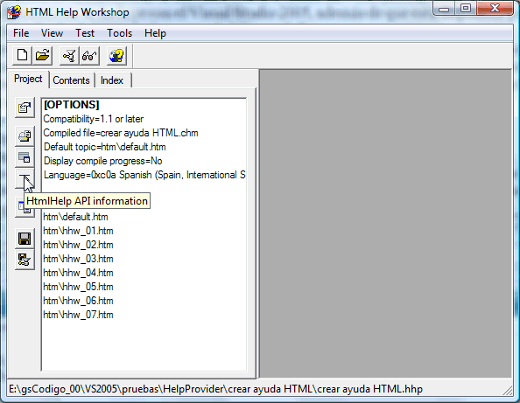This screenshot has height=403, width=520.
Task: Select htm\hhw_02.htm in the file list
Action: pyautogui.click(x=78, y=245)
